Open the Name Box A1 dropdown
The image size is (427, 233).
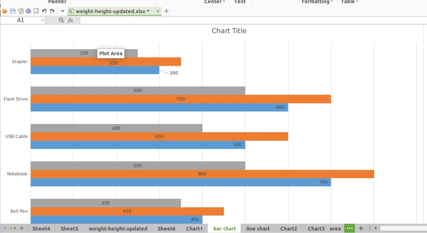click(43, 20)
